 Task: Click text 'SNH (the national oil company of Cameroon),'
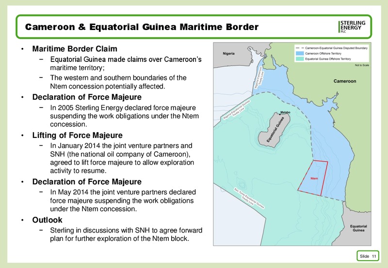pos(120,154)
